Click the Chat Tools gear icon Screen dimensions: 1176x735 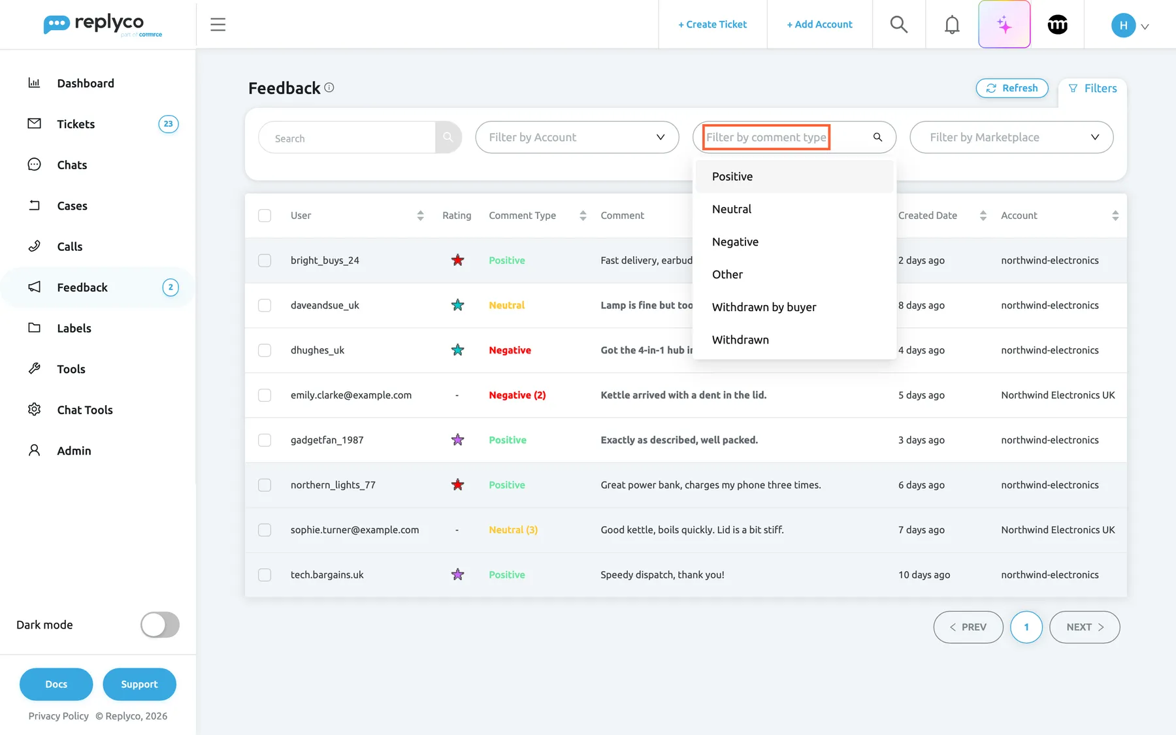coord(34,409)
